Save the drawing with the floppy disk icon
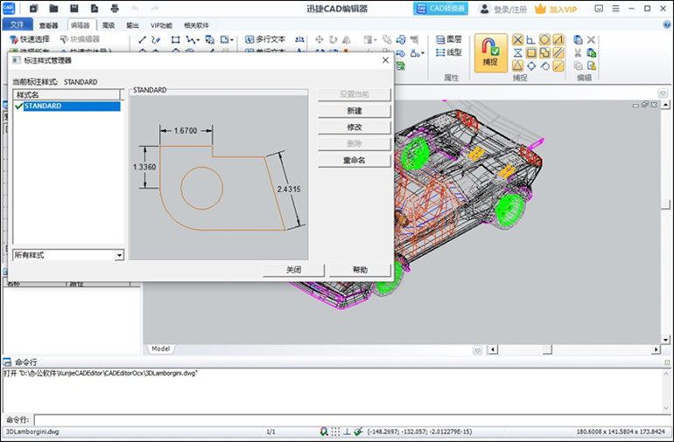 tap(74, 9)
